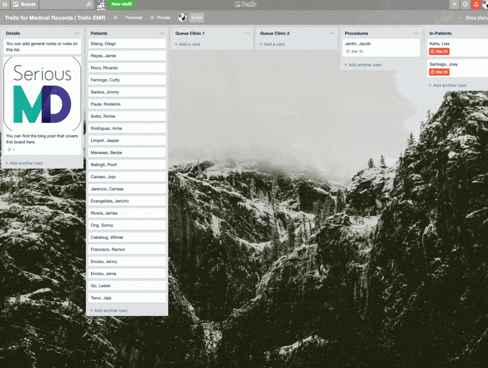Open patient card Enciso, Jenny
The image size is (488, 368).
click(x=127, y=262)
